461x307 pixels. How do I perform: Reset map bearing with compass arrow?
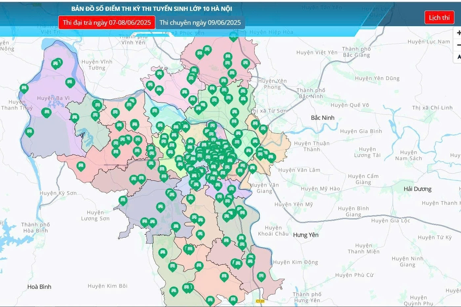click(458, 57)
